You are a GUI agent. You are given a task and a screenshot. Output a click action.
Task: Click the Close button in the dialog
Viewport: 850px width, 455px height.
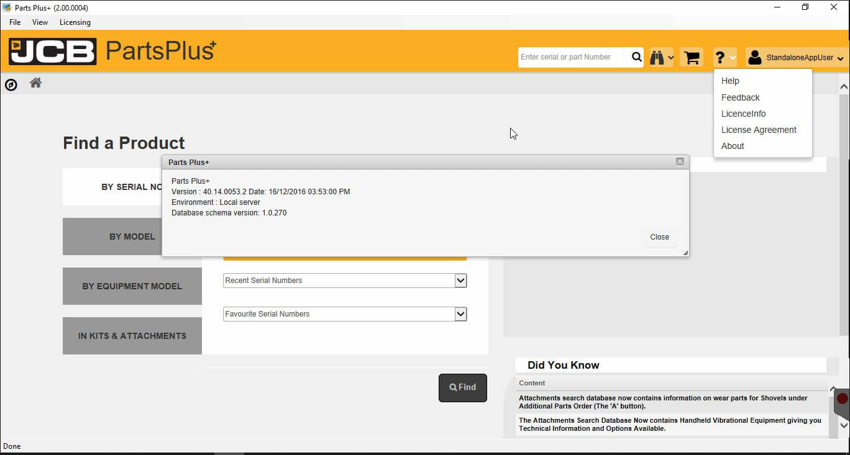(659, 237)
